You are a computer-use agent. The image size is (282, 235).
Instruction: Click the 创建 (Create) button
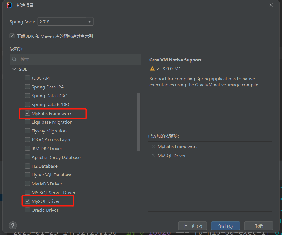tap(225, 226)
